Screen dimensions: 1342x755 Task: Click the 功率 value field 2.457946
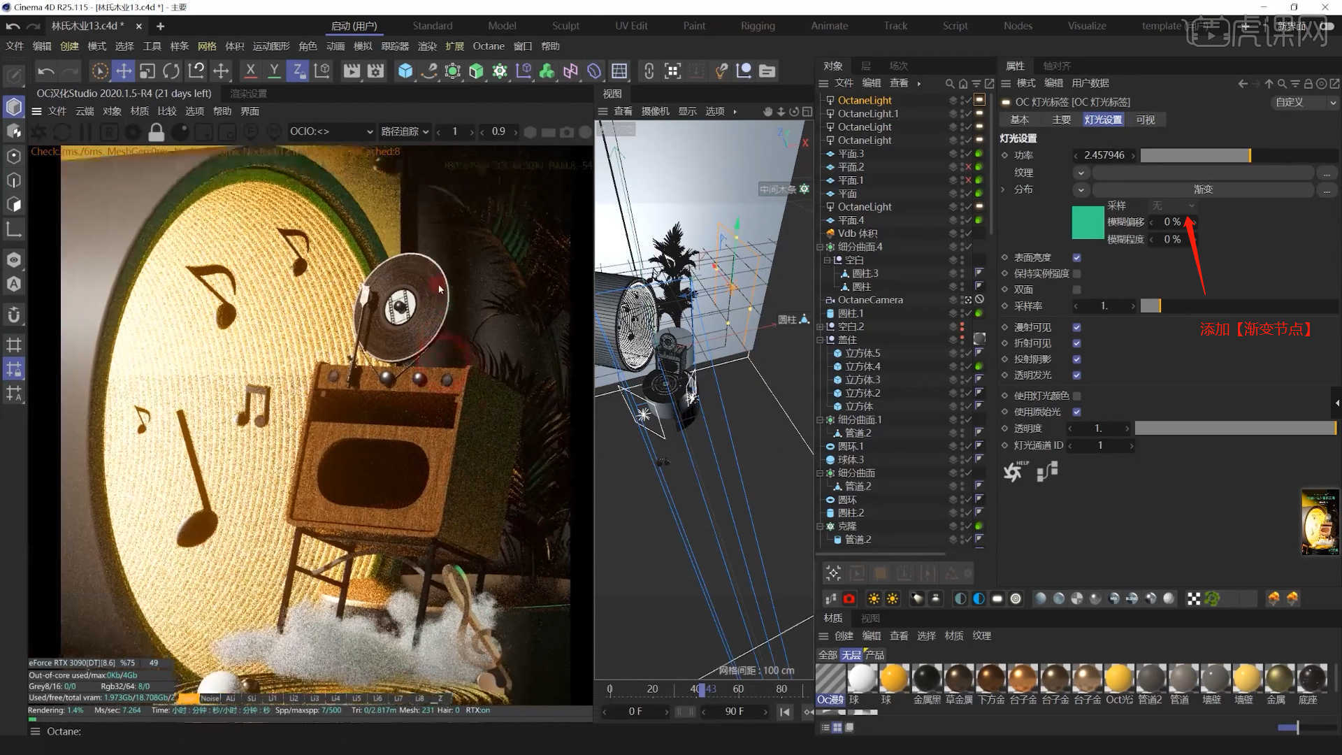tap(1104, 155)
